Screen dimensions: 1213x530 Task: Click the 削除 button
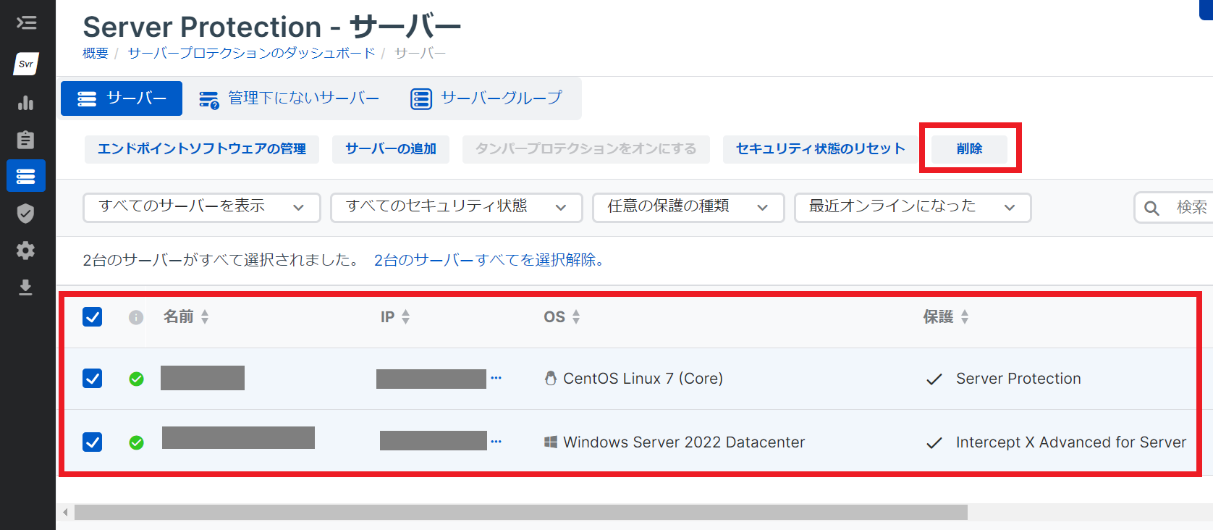pos(969,148)
